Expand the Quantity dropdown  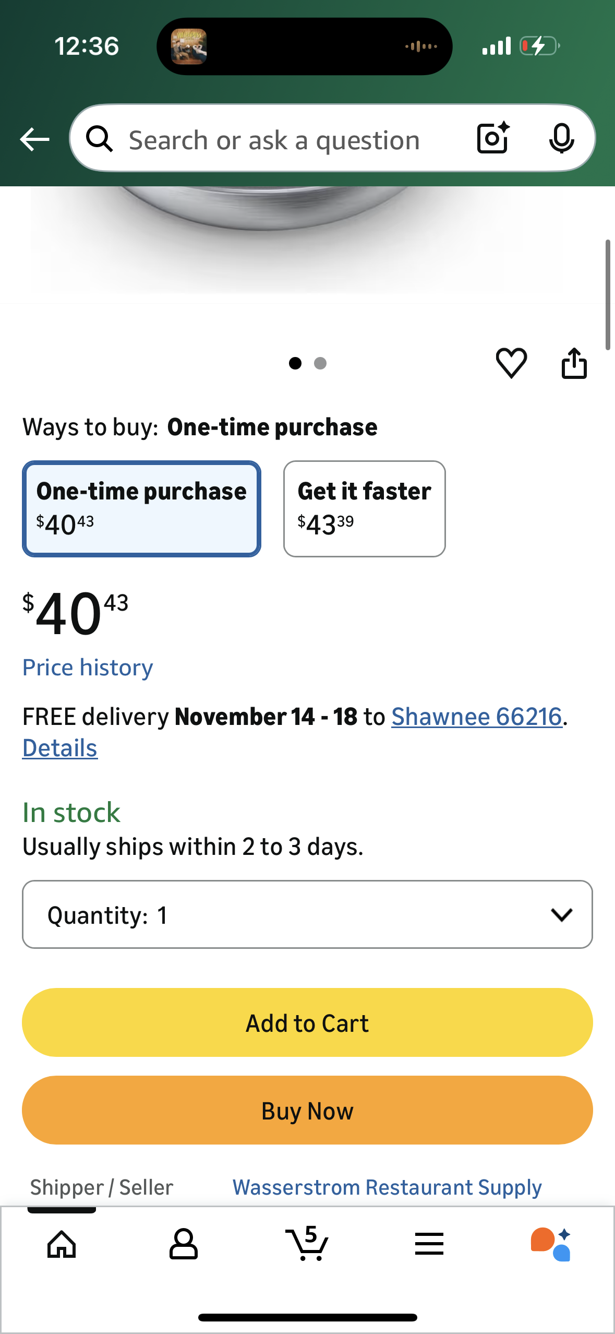pyautogui.click(x=307, y=914)
